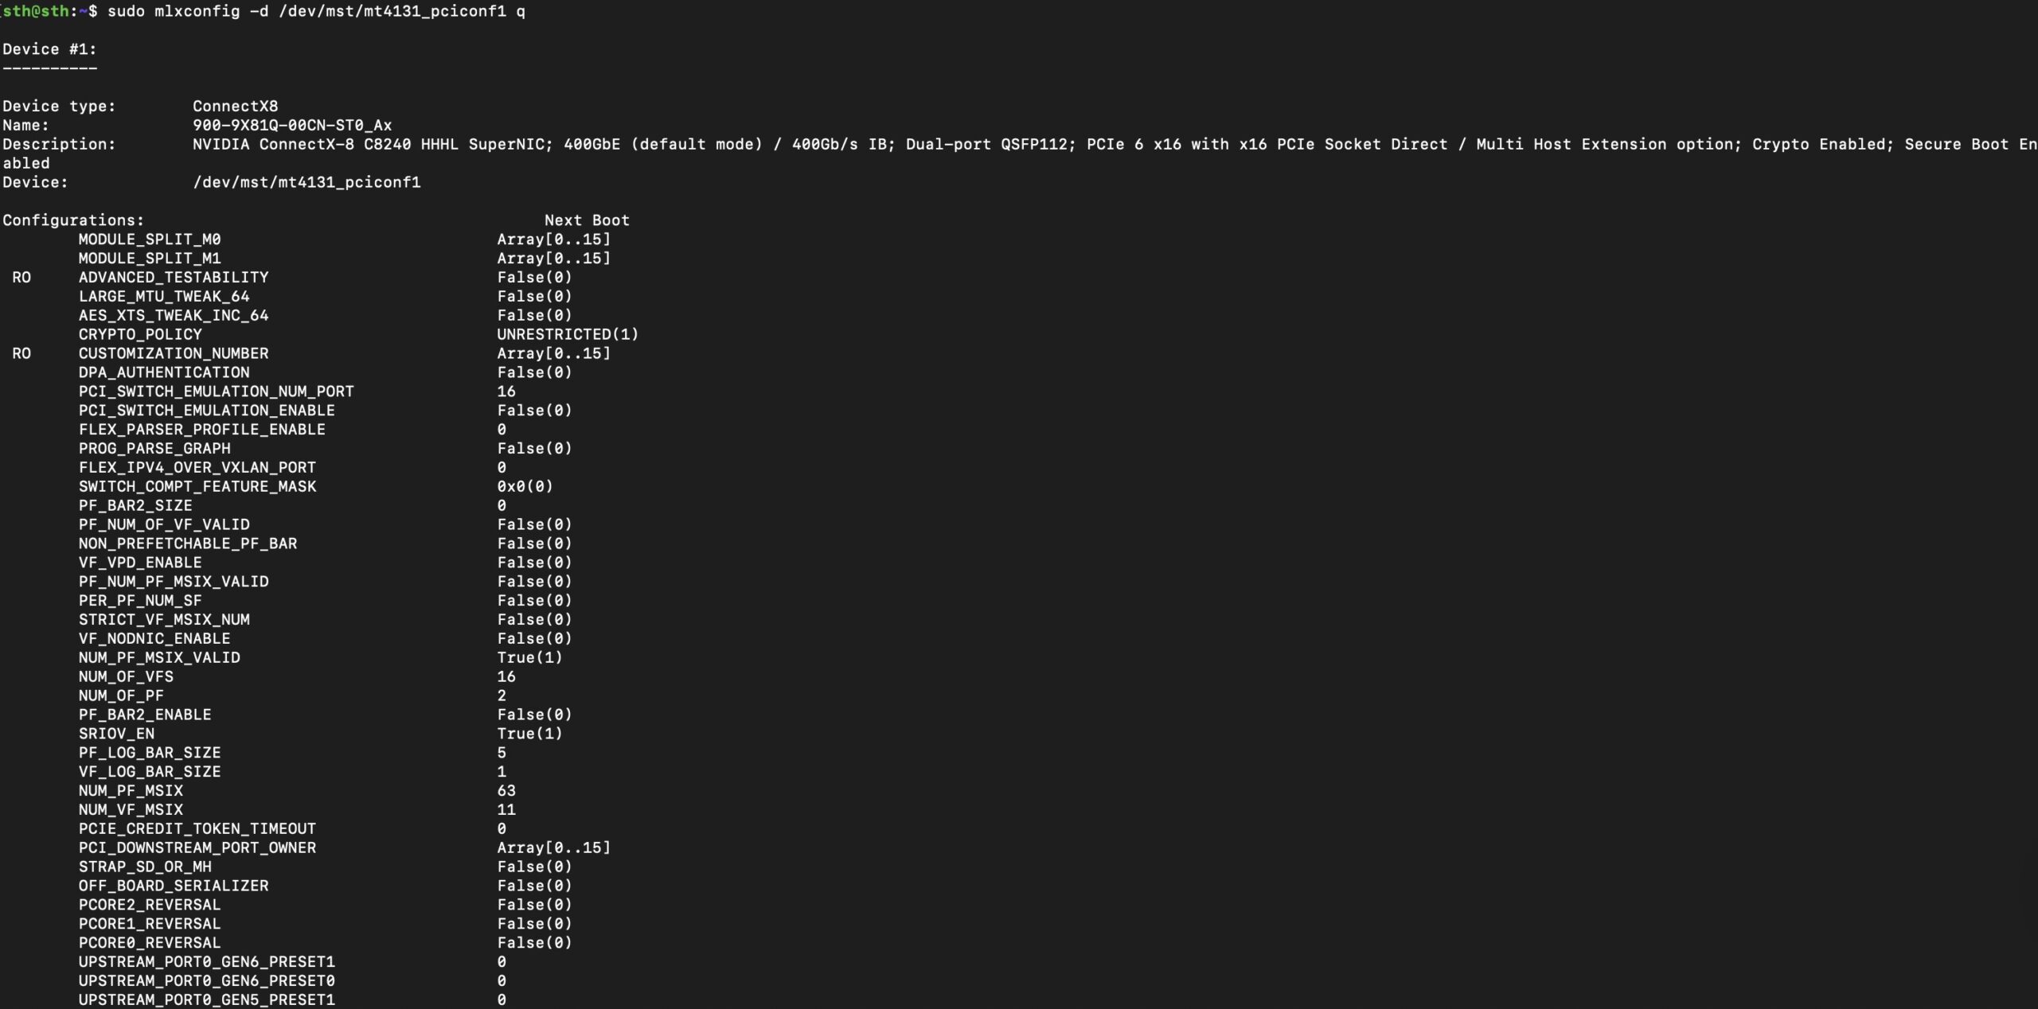
Task: Click the 0x0(0) value for SWITCH_COMPT_FEATURE_MASK
Action: (x=525, y=486)
